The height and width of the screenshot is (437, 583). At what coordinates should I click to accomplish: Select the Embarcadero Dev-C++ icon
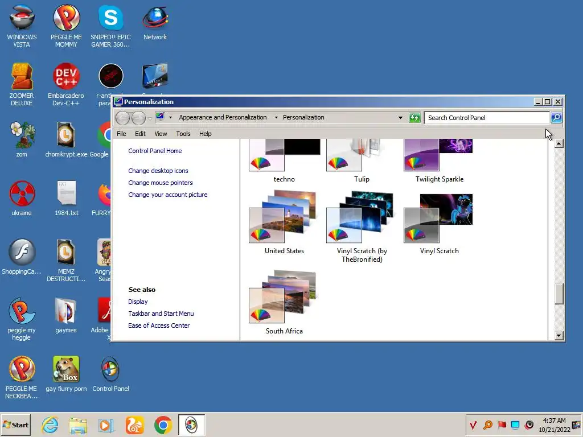click(x=66, y=85)
